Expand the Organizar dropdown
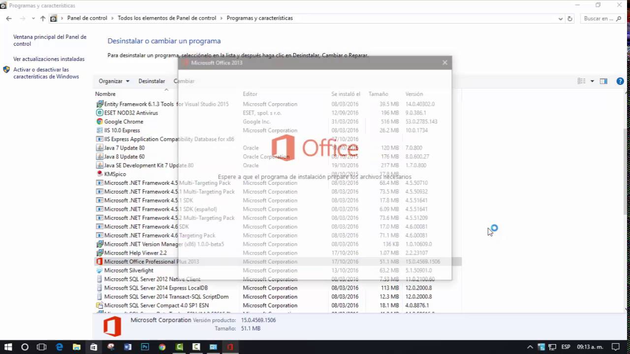The image size is (630, 354). (x=114, y=81)
